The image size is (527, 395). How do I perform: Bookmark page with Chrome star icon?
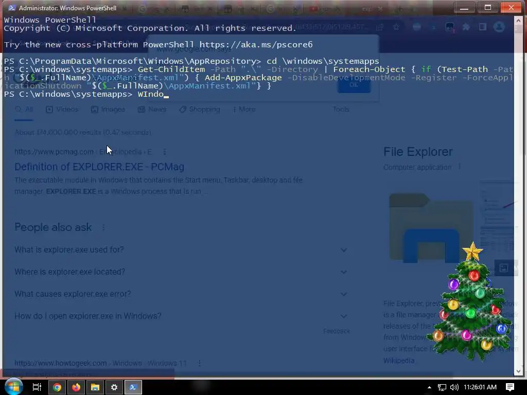click(396, 27)
